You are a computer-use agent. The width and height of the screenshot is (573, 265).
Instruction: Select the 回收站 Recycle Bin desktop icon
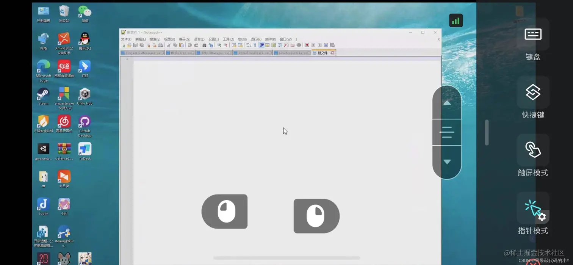(x=64, y=14)
